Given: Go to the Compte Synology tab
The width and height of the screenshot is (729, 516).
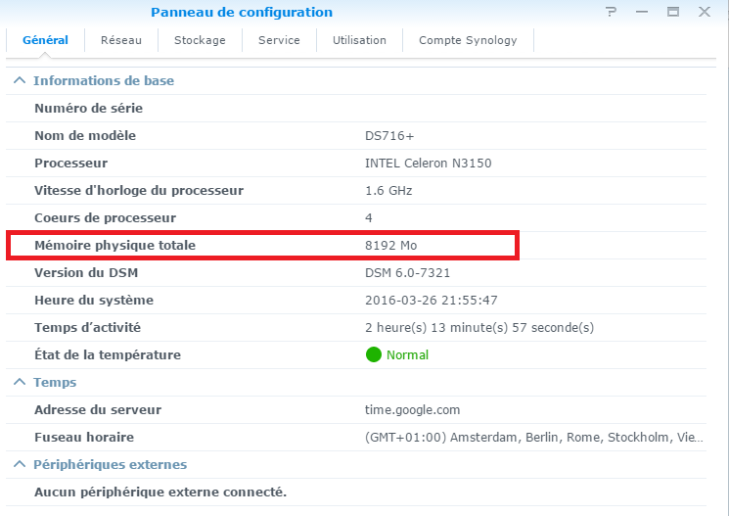Looking at the screenshot, I should click(x=467, y=40).
